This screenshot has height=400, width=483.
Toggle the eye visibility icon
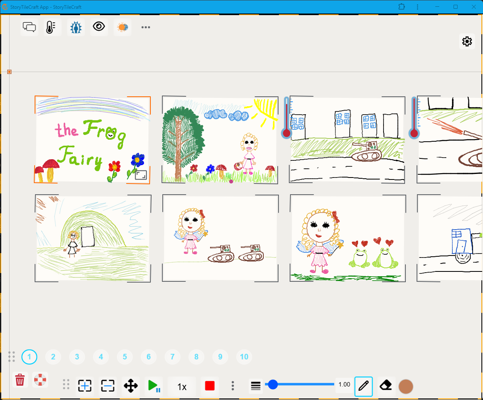click(x=99, y=27)
